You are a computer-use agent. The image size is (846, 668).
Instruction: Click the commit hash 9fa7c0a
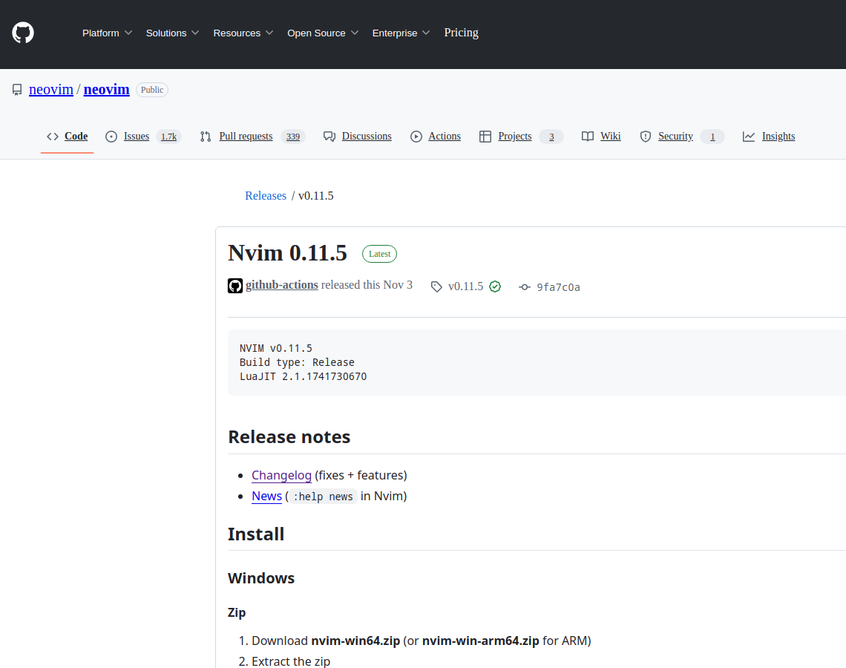(x=559, y=286)
